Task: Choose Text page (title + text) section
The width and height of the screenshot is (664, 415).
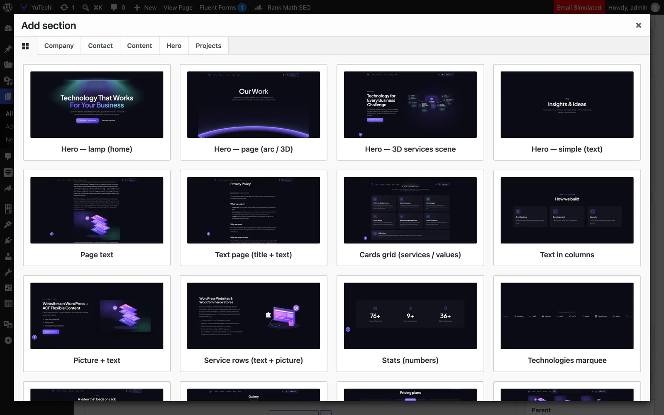Action: point(254,218)
